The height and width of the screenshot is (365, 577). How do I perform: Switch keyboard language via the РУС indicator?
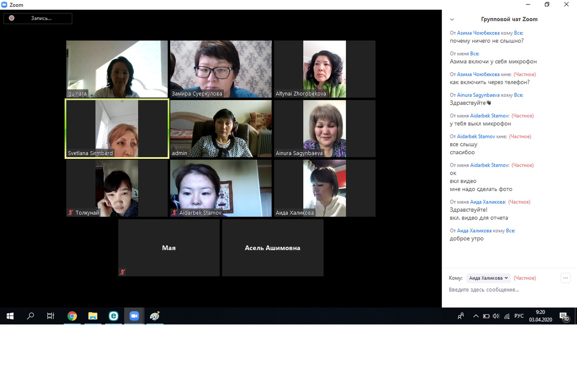click(519, 316)
